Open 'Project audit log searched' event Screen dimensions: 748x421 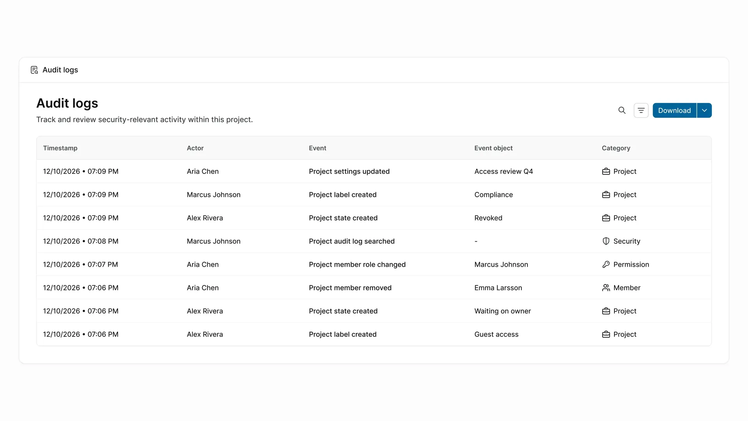point(351,241)
